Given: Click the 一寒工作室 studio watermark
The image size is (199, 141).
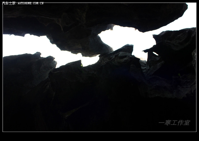Looking at the screenshot, I should 174,123.
